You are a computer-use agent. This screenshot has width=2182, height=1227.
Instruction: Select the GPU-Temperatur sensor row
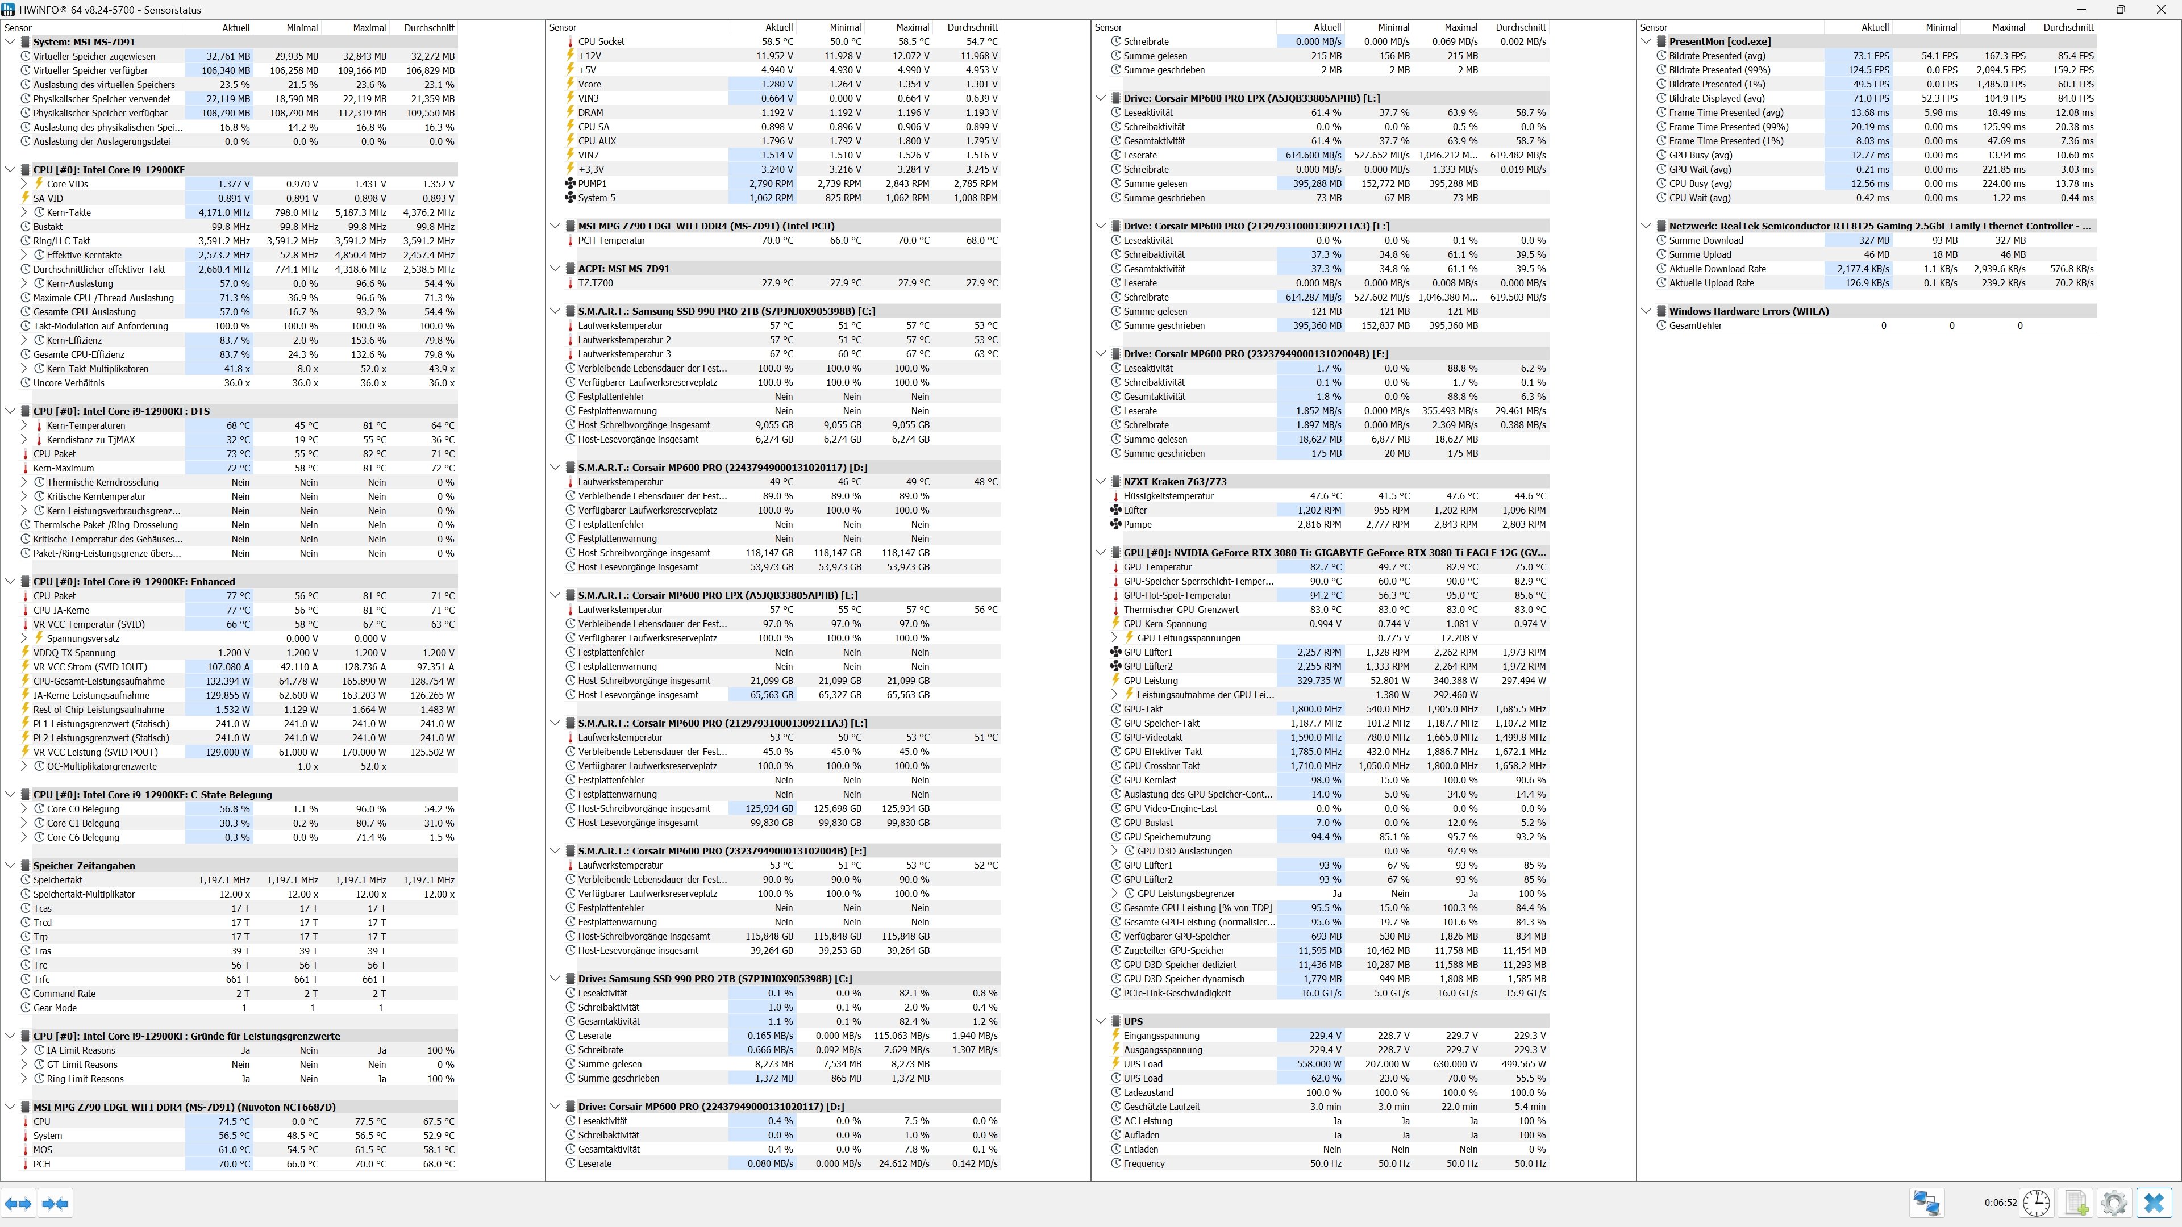coord(1157,566)
